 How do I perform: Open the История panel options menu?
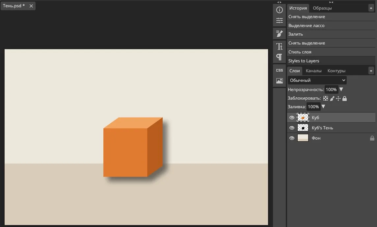pyautogui.click(x=371, y=8)
